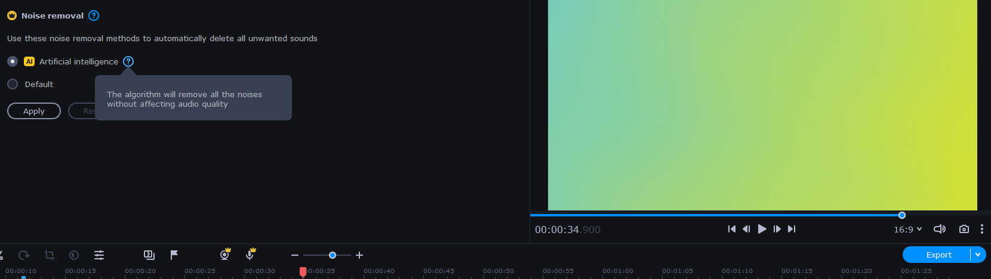991x279 pixels.
Task: Open clip properties sliders icon
Action: coord(99,255)
